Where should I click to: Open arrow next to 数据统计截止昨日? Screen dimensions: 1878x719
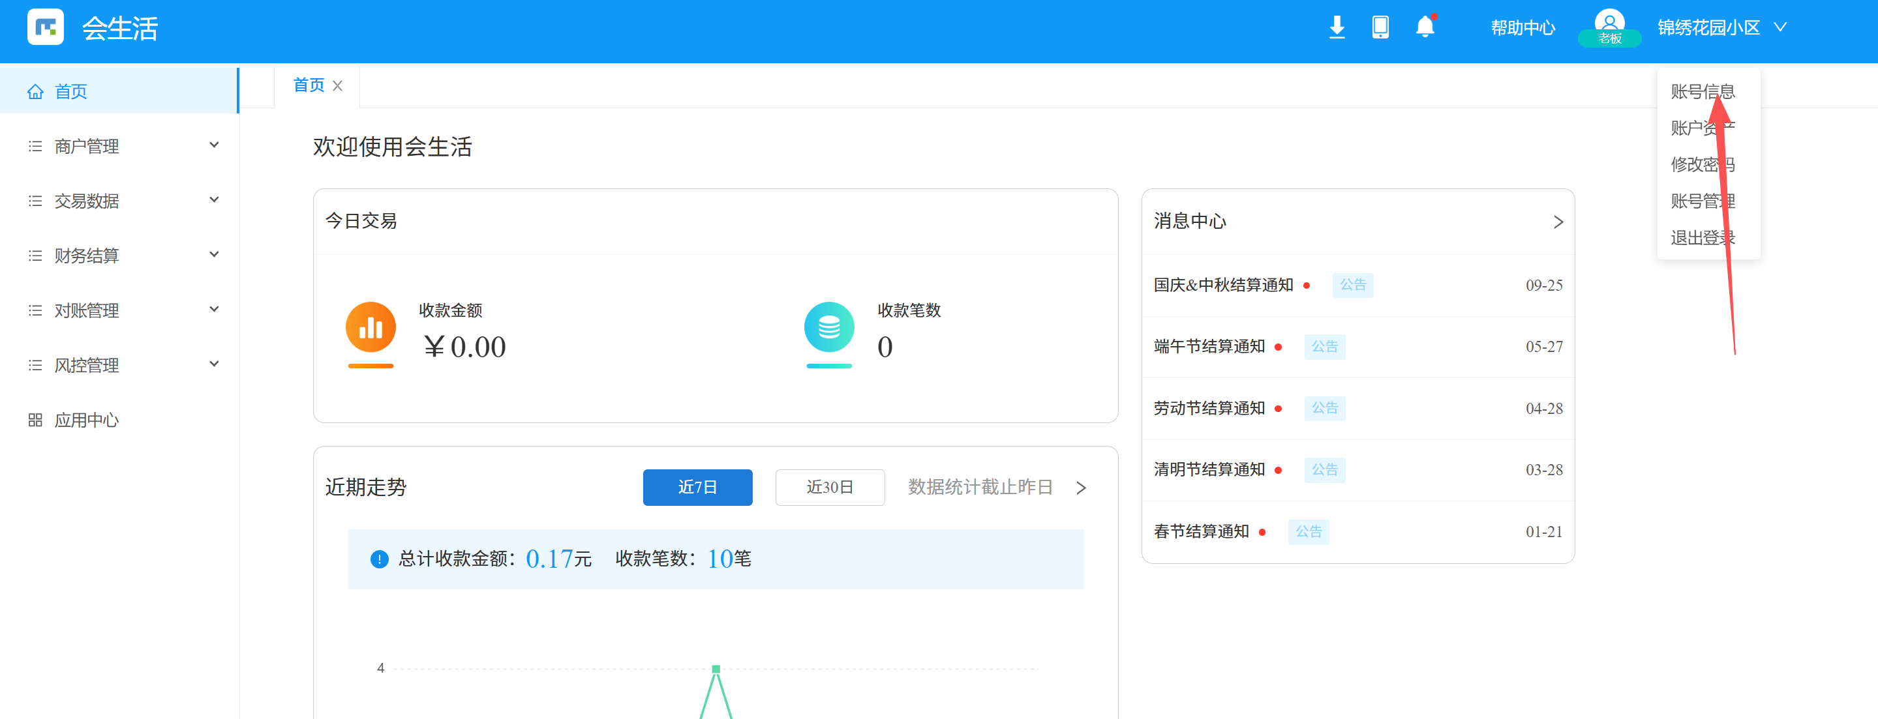click(1081, 488)
